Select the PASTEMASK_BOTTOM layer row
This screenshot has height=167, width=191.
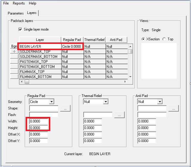(73, 67)
